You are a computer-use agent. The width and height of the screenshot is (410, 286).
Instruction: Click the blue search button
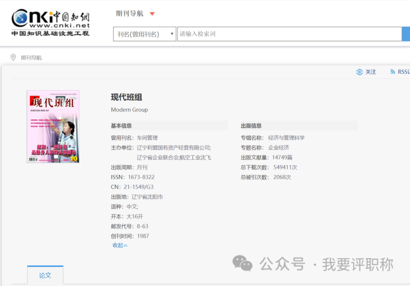(406, 34)
